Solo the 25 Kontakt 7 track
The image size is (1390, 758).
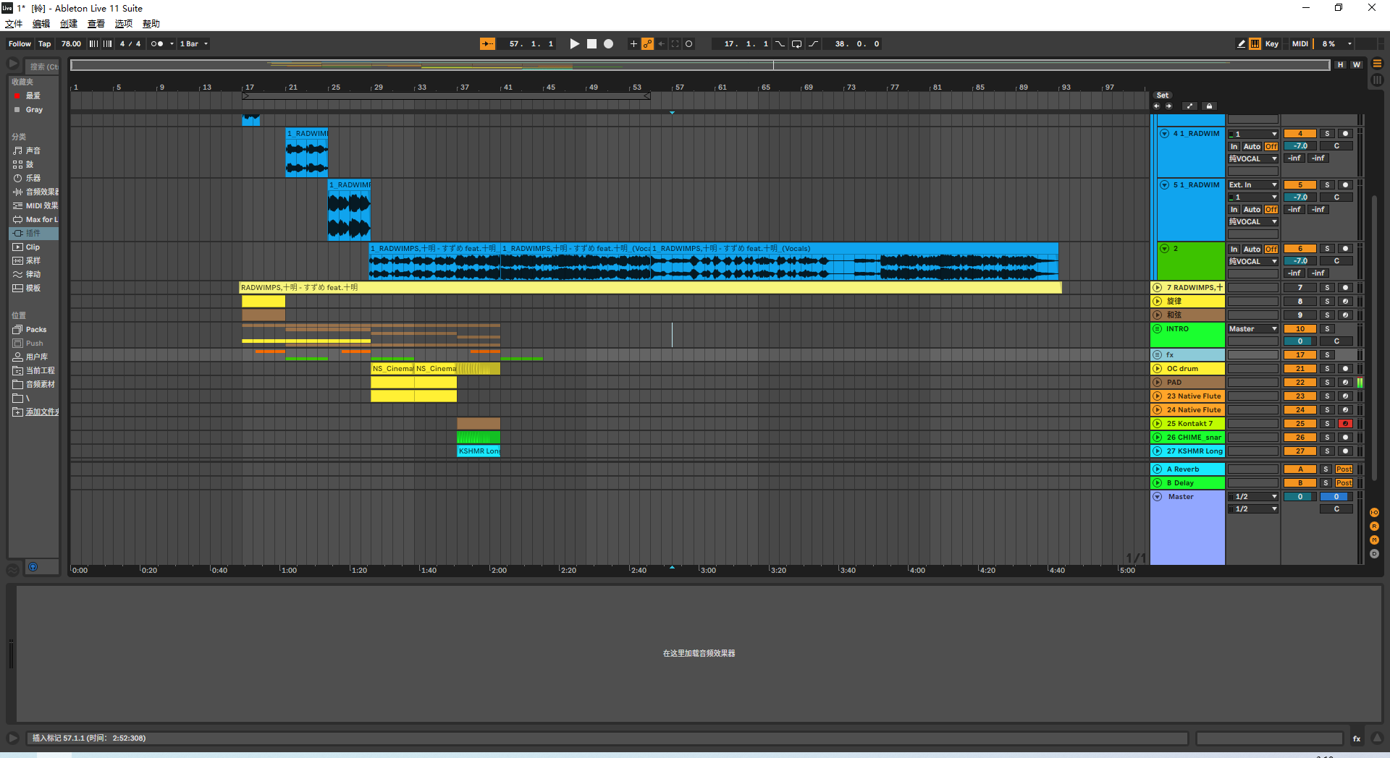tap(1327, 424)
